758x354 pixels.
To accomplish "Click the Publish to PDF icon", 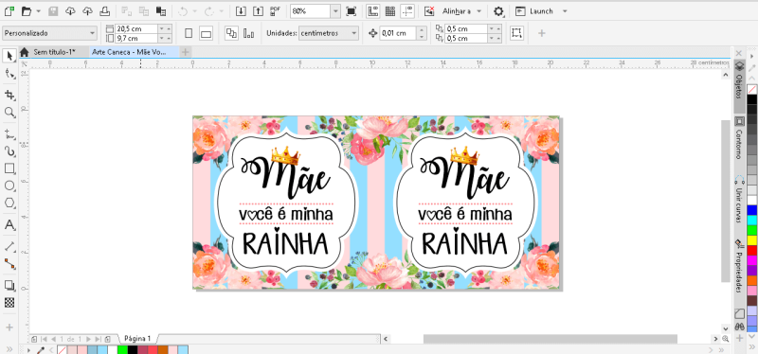I will click(x=276, y=10).
